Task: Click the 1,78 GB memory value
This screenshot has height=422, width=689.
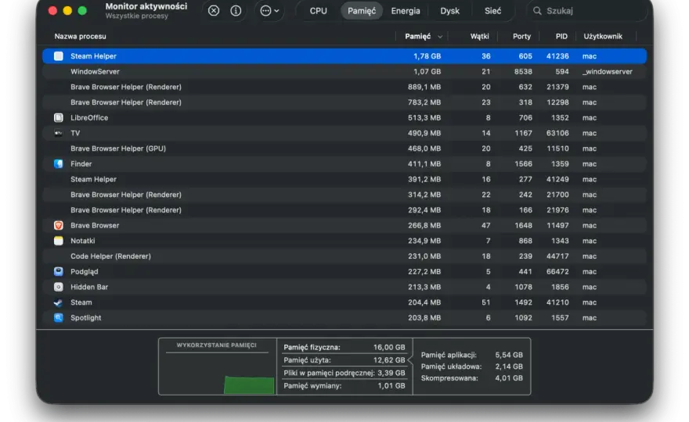Action: [x=427, y=56]
